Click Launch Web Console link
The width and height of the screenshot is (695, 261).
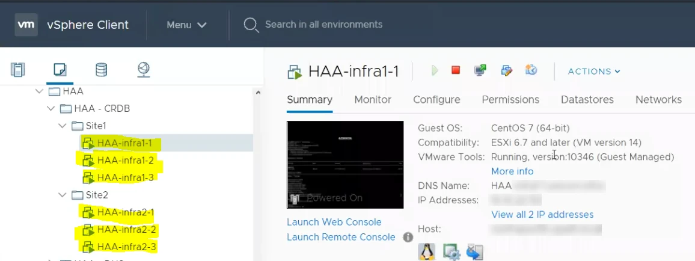[x=334, y=222]
